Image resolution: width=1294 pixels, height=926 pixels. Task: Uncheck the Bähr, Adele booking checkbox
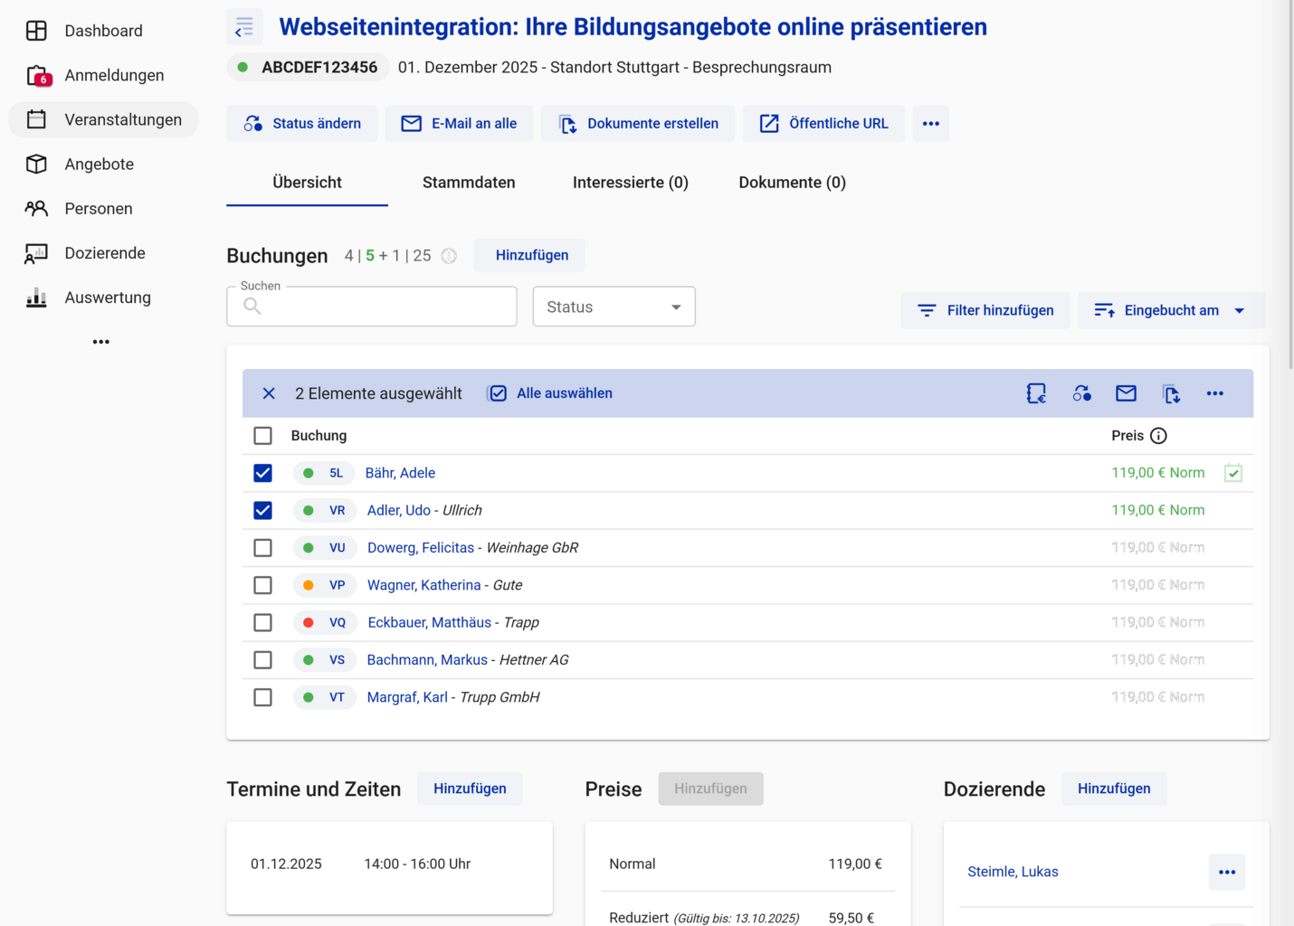262,473
